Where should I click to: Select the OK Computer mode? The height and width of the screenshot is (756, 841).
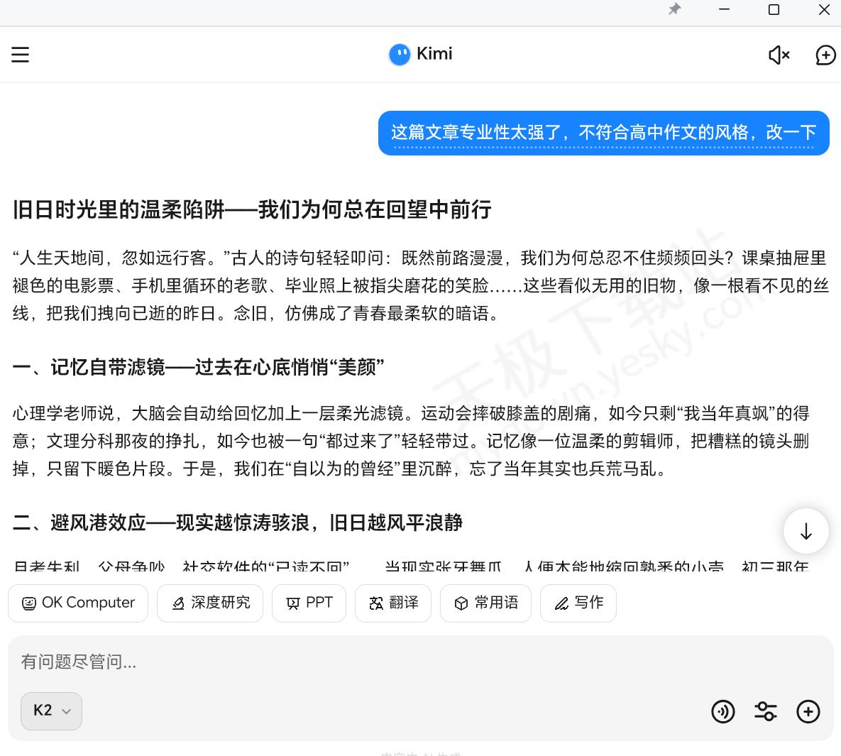click(78, 603)
